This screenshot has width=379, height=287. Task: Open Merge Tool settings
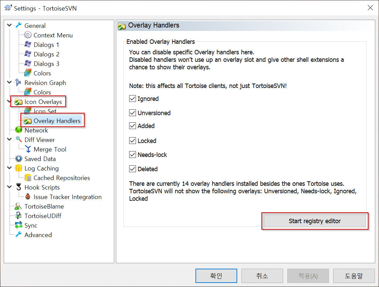[x=50, y=149]
